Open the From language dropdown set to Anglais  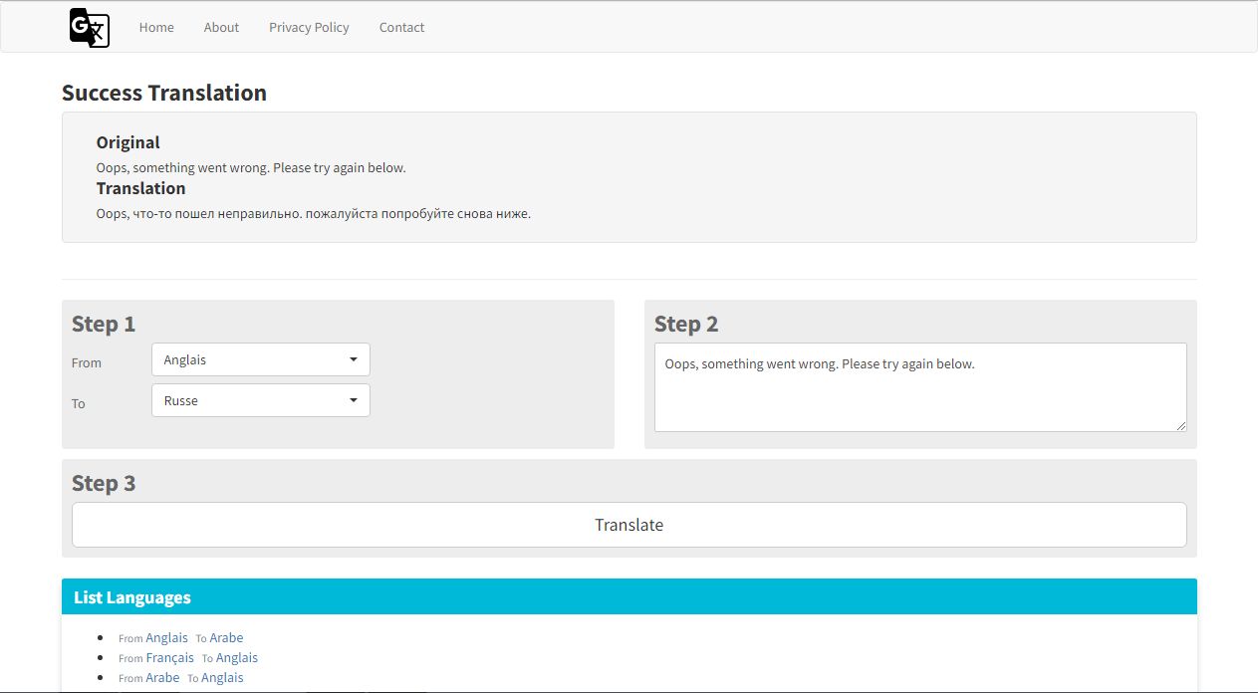(261, 359)
